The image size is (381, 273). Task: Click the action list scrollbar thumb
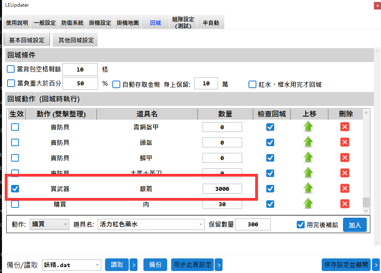366,202
